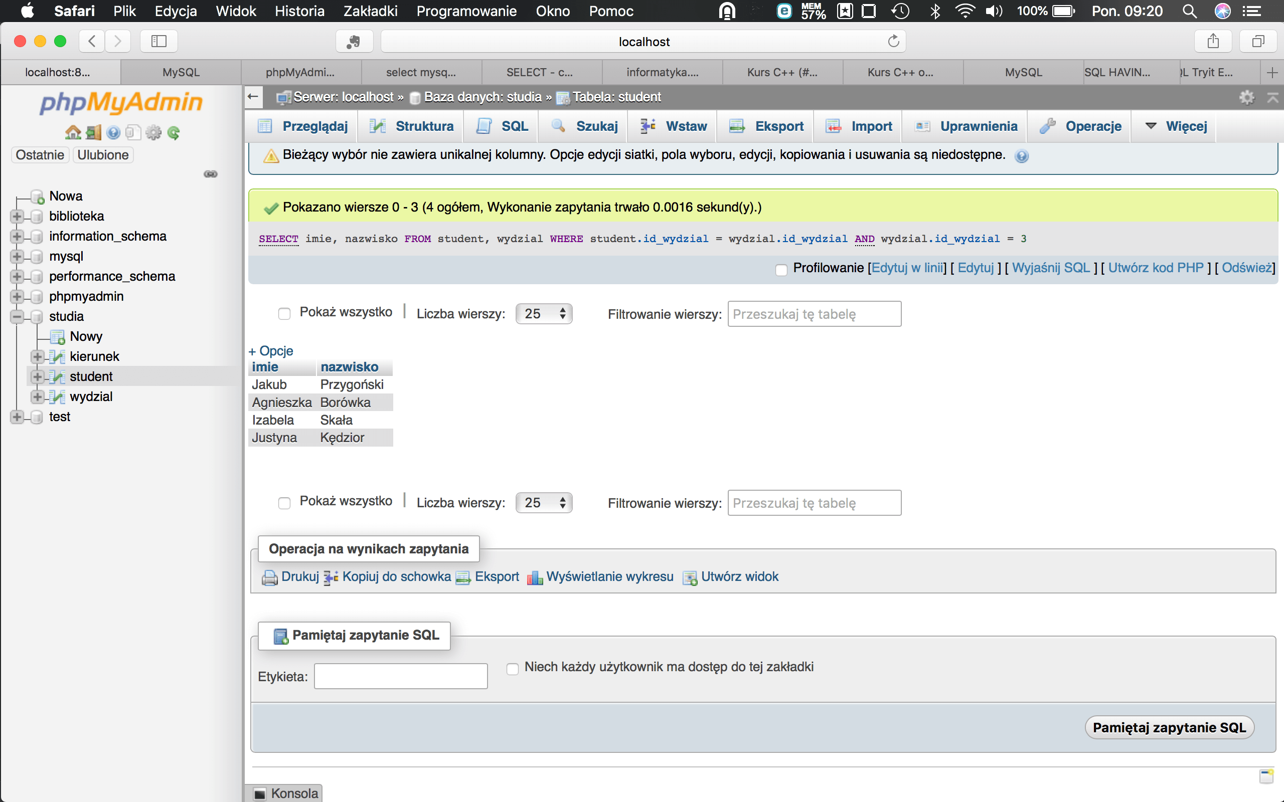Enable the Profilowanie checkbox
The height and width of the screenshot is (802, 1284).
click(781, 270)
